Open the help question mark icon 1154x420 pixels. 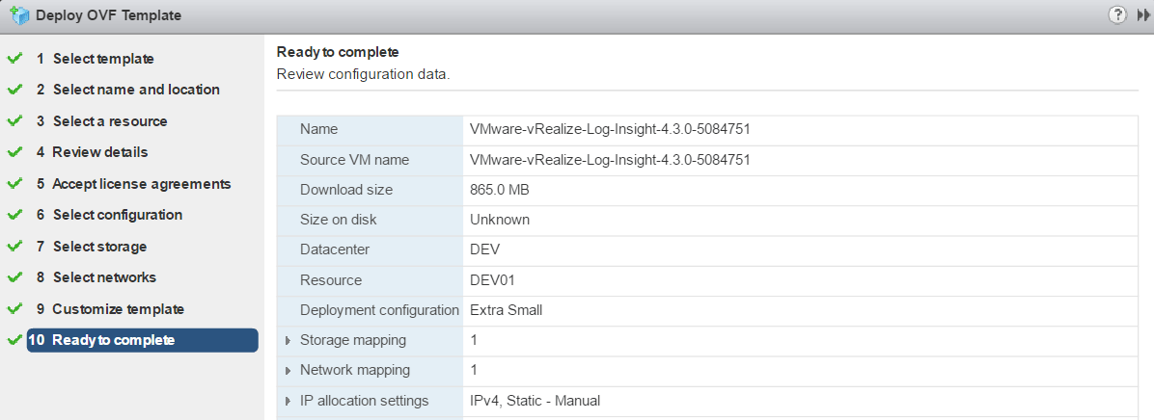coord(1116,14)
